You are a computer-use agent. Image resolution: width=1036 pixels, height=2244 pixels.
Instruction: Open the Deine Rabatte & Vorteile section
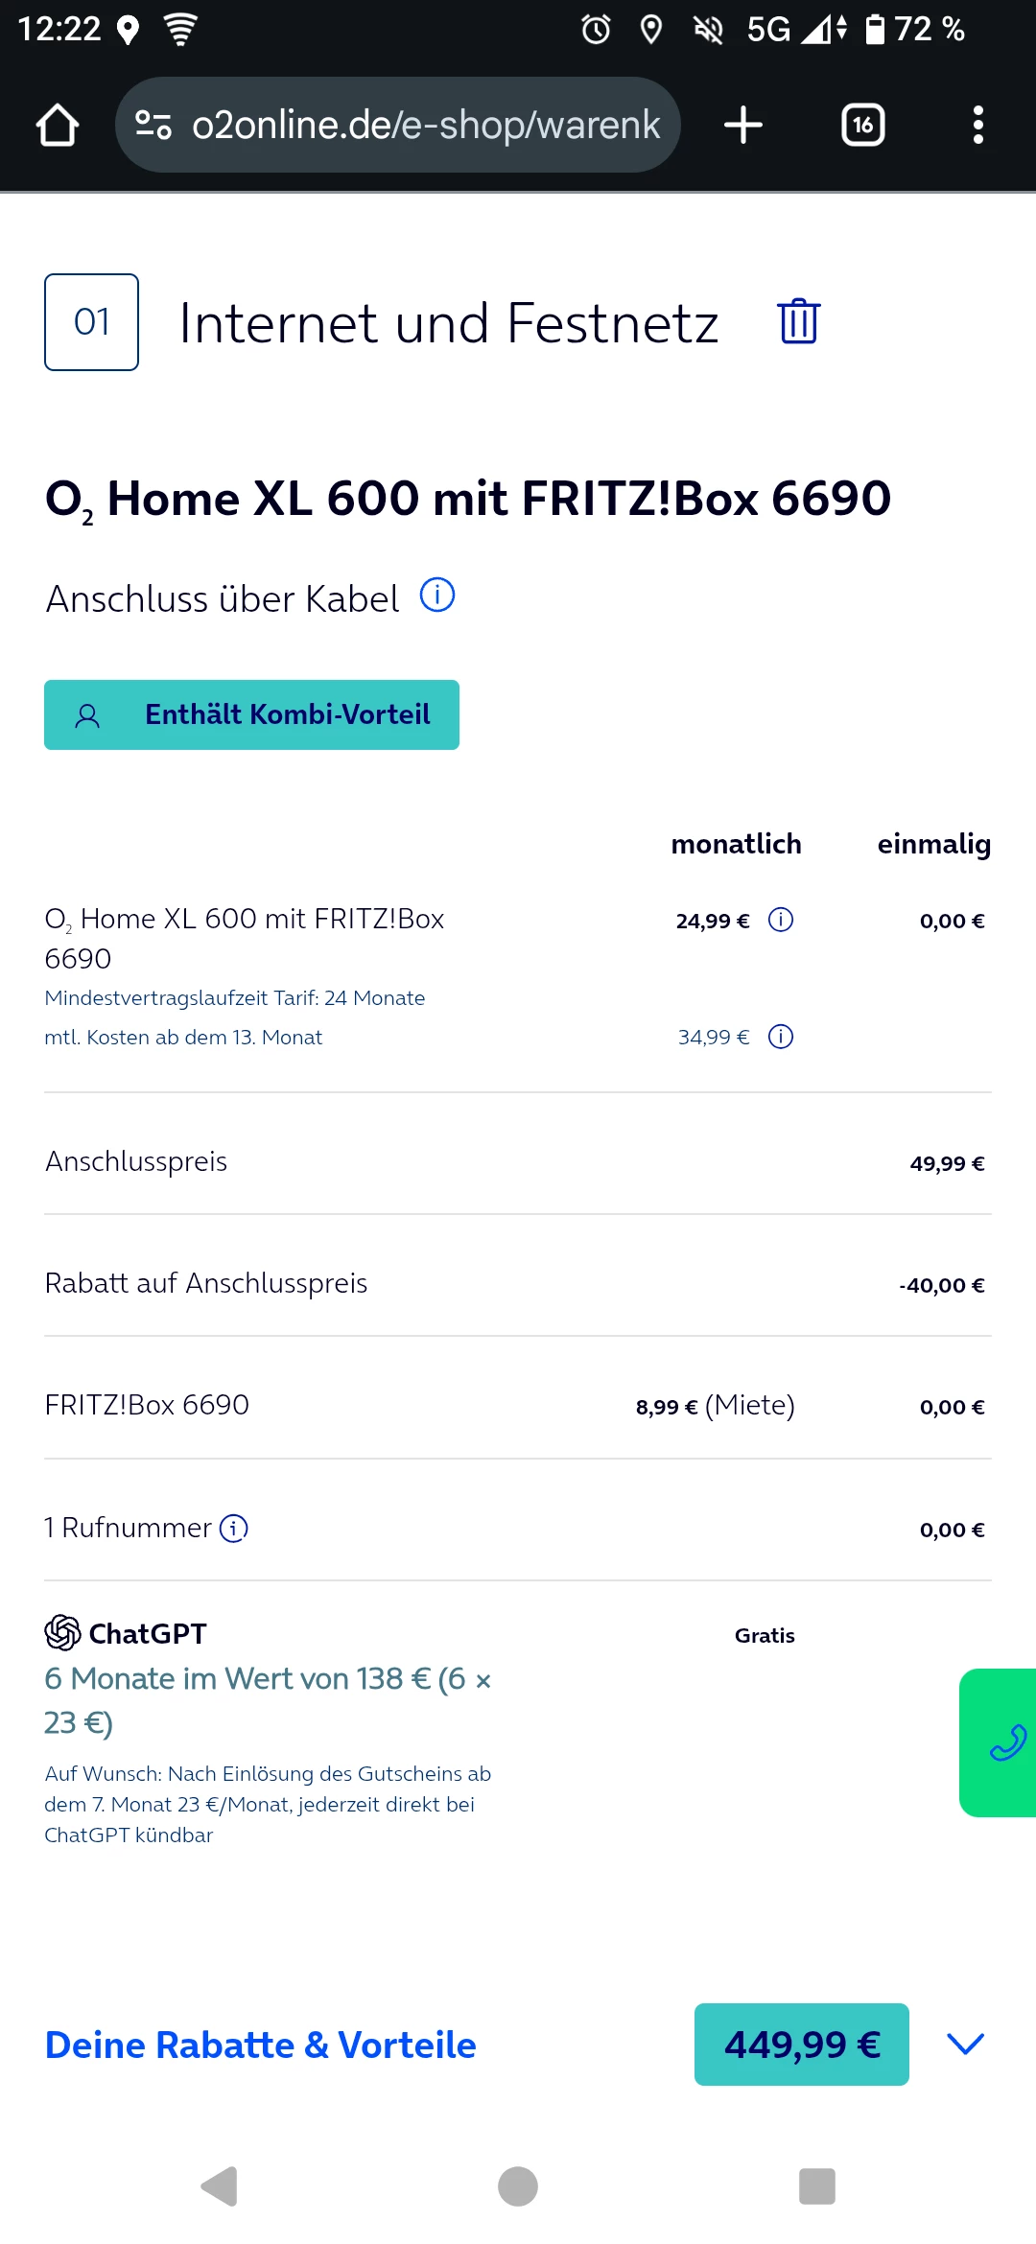point(261,2045)
